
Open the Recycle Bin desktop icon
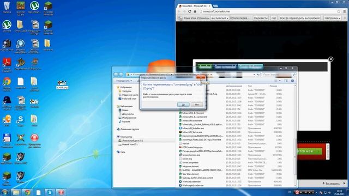point(7,7)
